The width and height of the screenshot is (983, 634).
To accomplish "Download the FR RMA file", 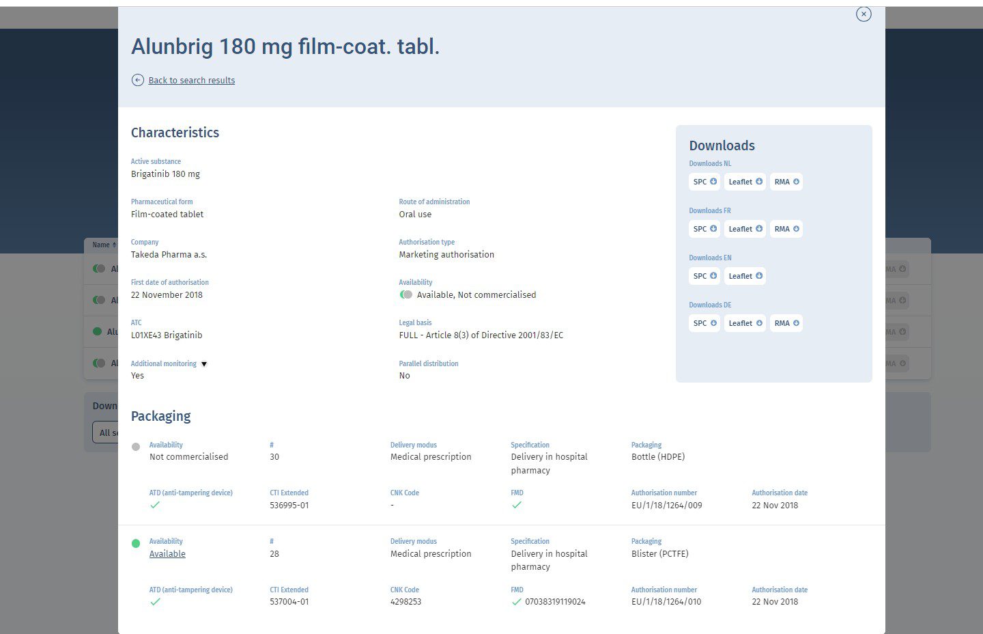I will (x=786, y=229).
